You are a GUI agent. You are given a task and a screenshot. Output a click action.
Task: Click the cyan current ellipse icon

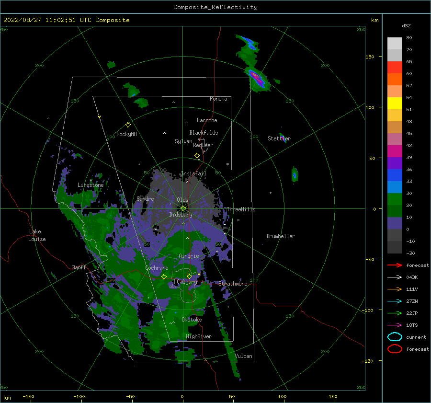point(395,337)
